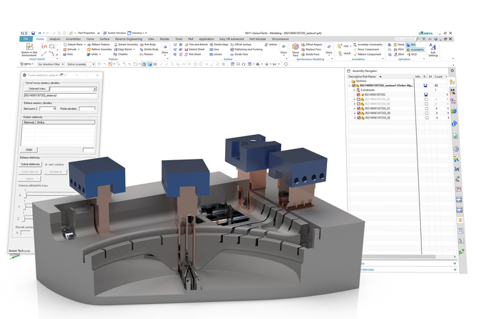Select the Hole feature tool
The height and width of the screenshot is (319, 479).
pos(68,54)
